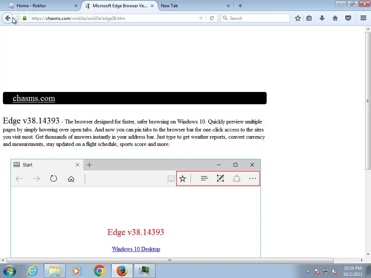The image size is (371, 278).
Task: Open Windows Explorer folder on the taskbar
Action: tap(55, 271)
